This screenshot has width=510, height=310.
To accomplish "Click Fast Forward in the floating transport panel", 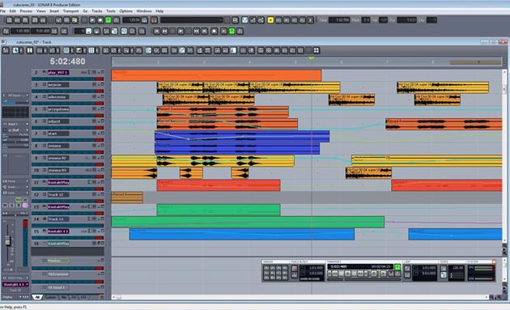I will point(361,274).
